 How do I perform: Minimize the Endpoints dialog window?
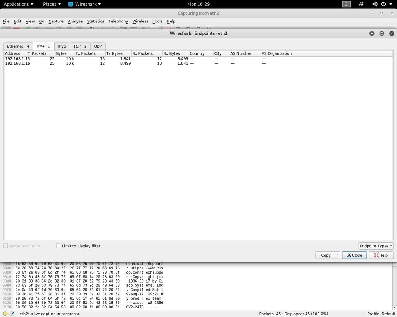click(x=372, y=33)
